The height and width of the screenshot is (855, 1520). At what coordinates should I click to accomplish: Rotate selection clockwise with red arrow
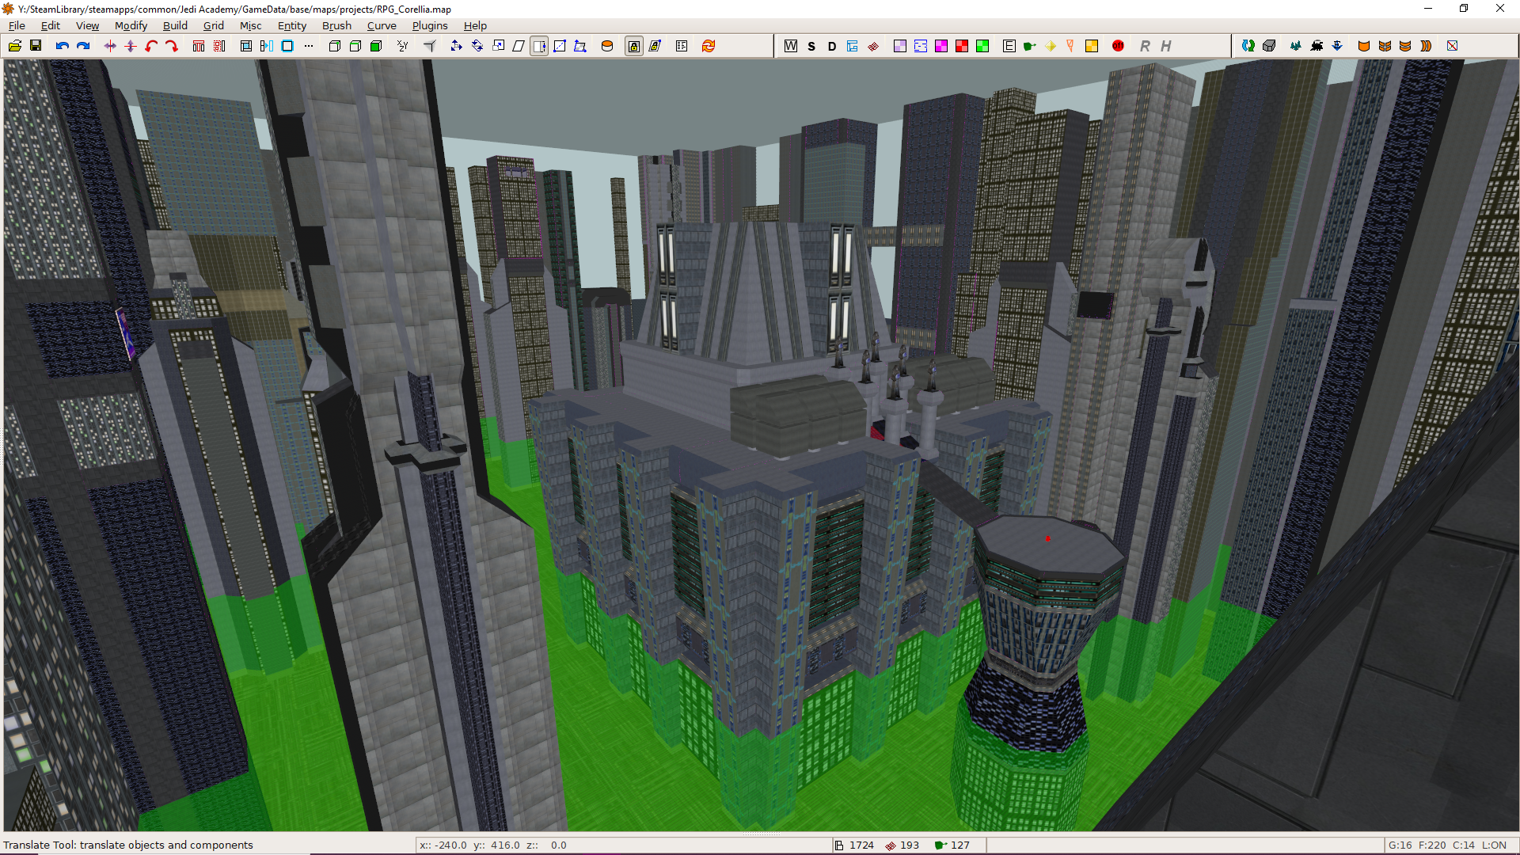click(172, 46)
